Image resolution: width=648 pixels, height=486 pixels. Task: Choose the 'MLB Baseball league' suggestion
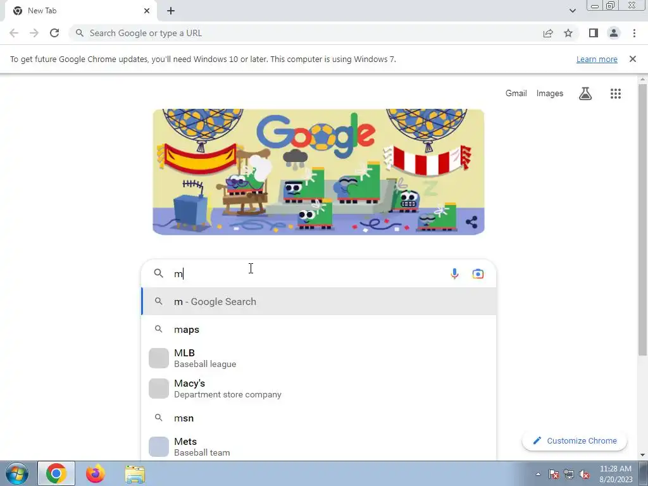point(319,358)
